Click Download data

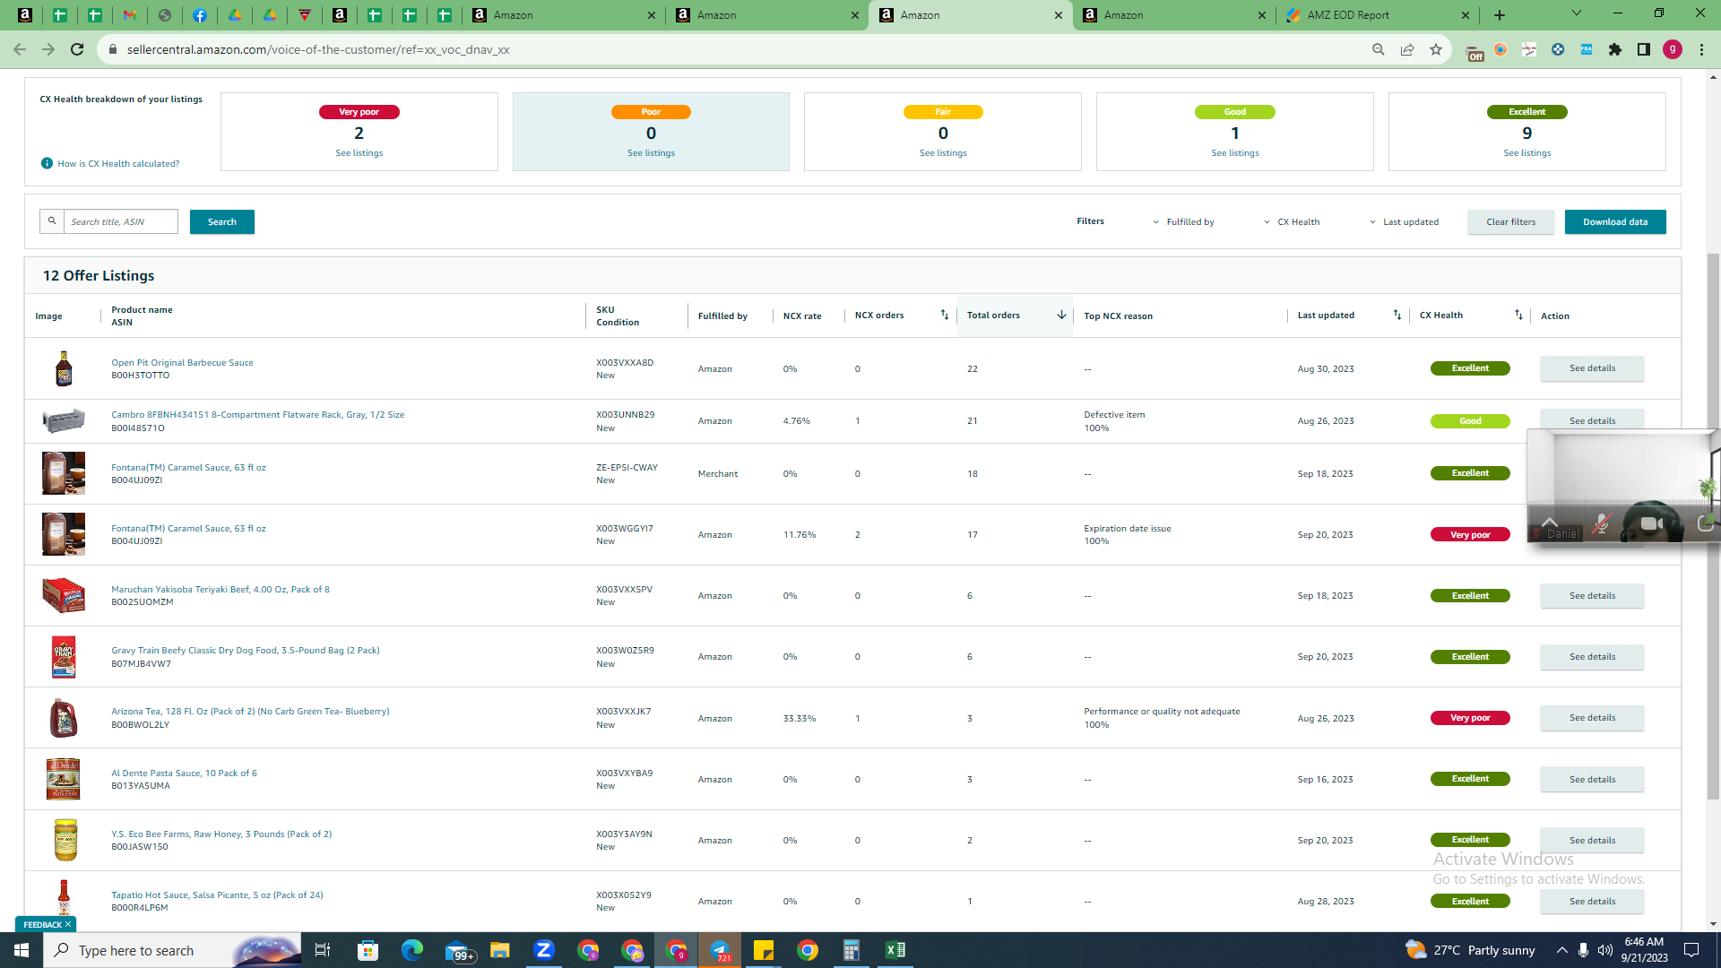click(1615, 222)
